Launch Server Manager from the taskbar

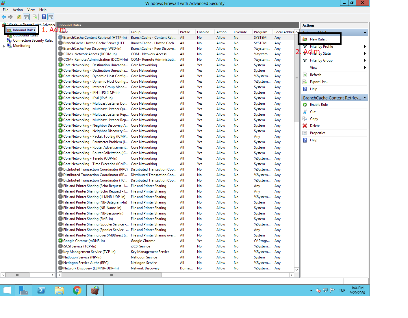23,290
